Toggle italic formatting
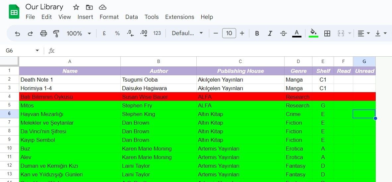392x182 pixels. pos(270,33)
